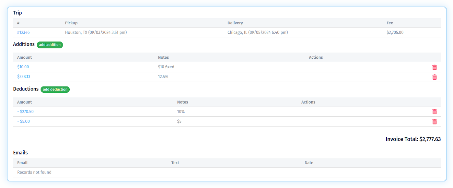The height and width of the screenshot is (188, 453).
Task: Open the $338.13 addition amount link
Action: [x=24, y=77]
